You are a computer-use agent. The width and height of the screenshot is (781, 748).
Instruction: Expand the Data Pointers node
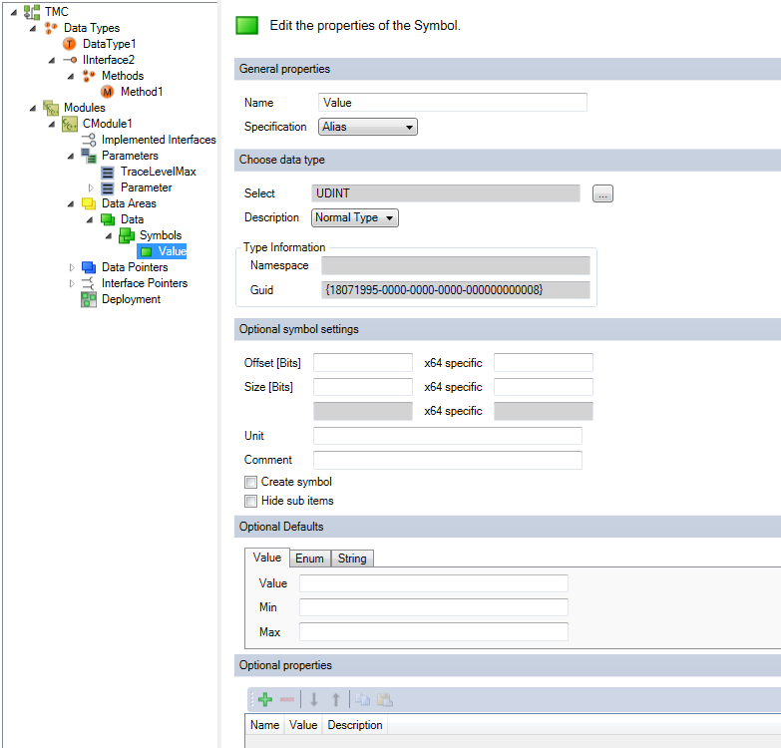[72, 267]
